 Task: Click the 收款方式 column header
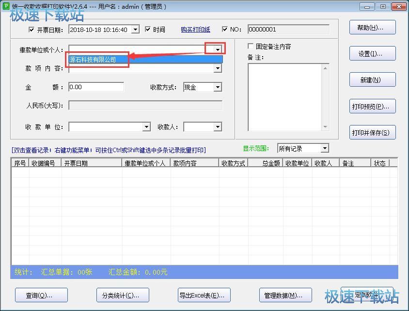click(x=234, y=163)
